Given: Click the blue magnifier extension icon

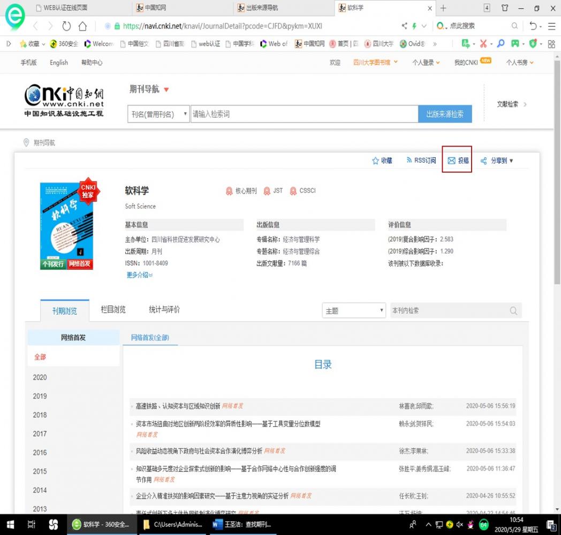Looking at the screenshot, I should (x=501, y=44).
